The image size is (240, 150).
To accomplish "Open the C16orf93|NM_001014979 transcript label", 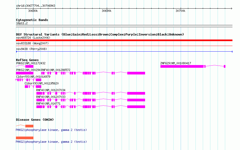I will (33, 77).
